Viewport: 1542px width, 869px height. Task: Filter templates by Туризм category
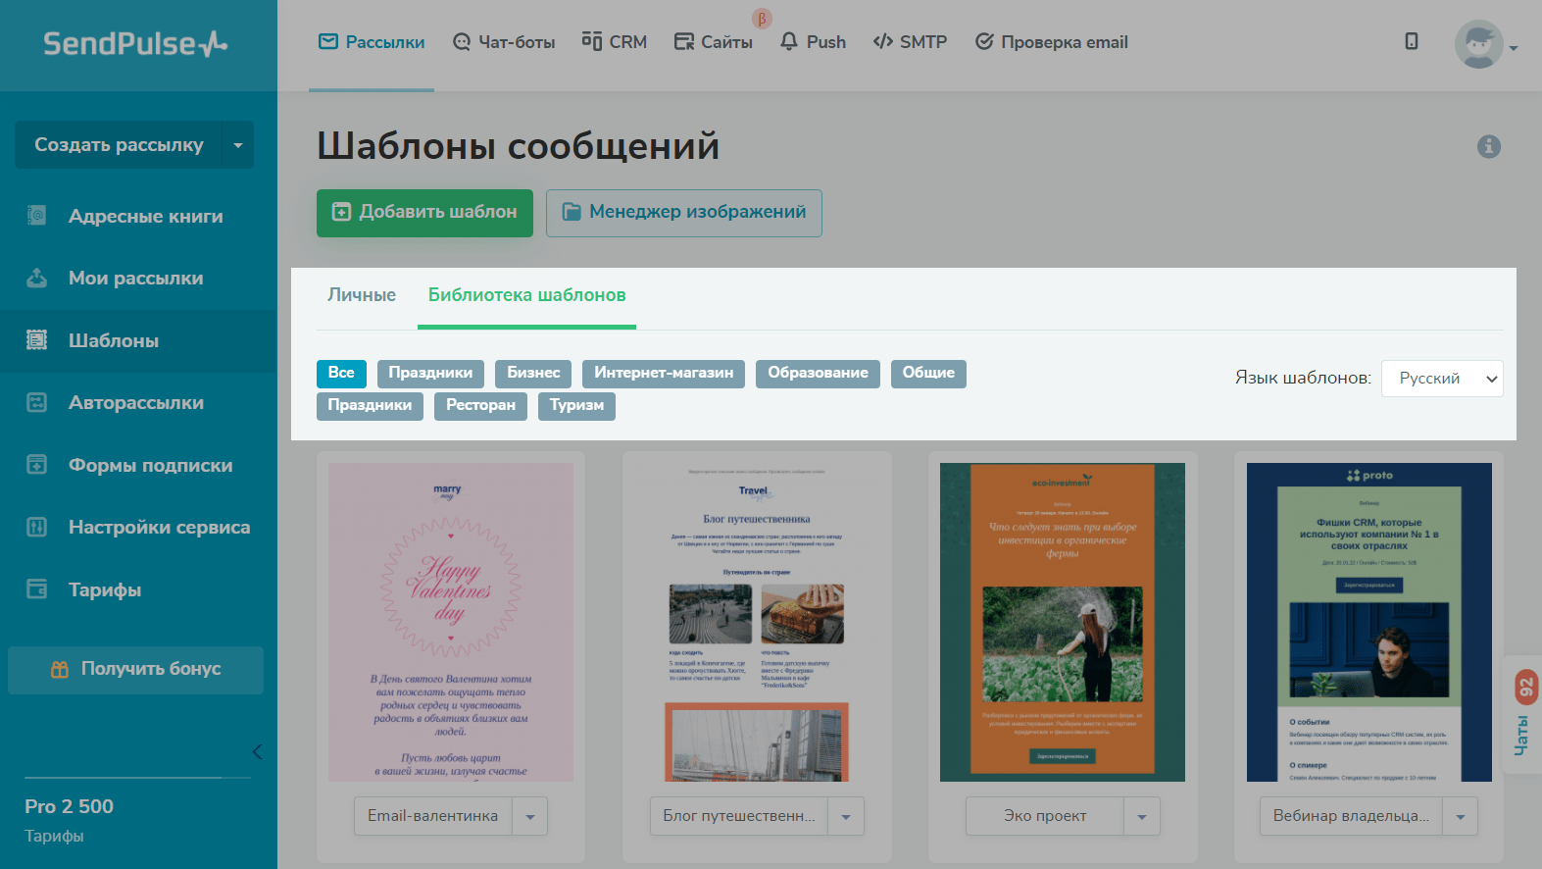[x=576, y=405]
